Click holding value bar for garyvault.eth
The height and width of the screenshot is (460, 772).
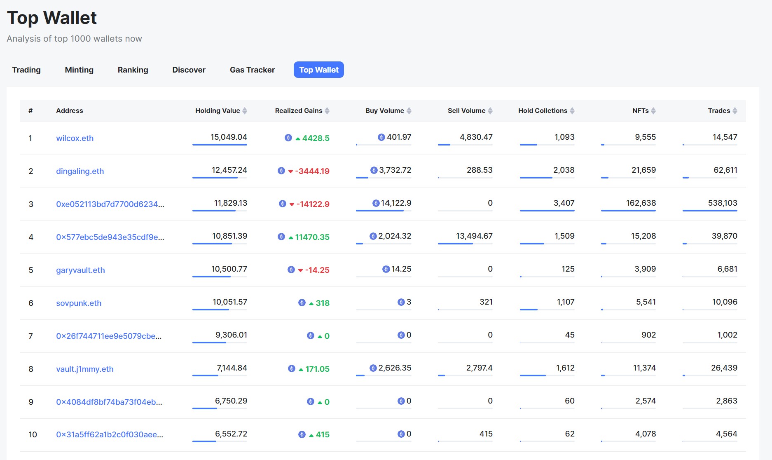click(220, 277)
